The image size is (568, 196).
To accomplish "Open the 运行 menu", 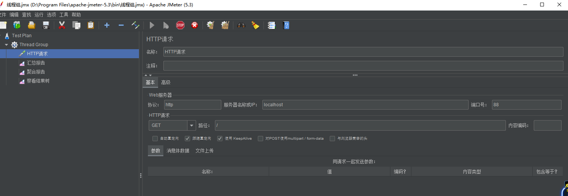I will tap(39, 15).
